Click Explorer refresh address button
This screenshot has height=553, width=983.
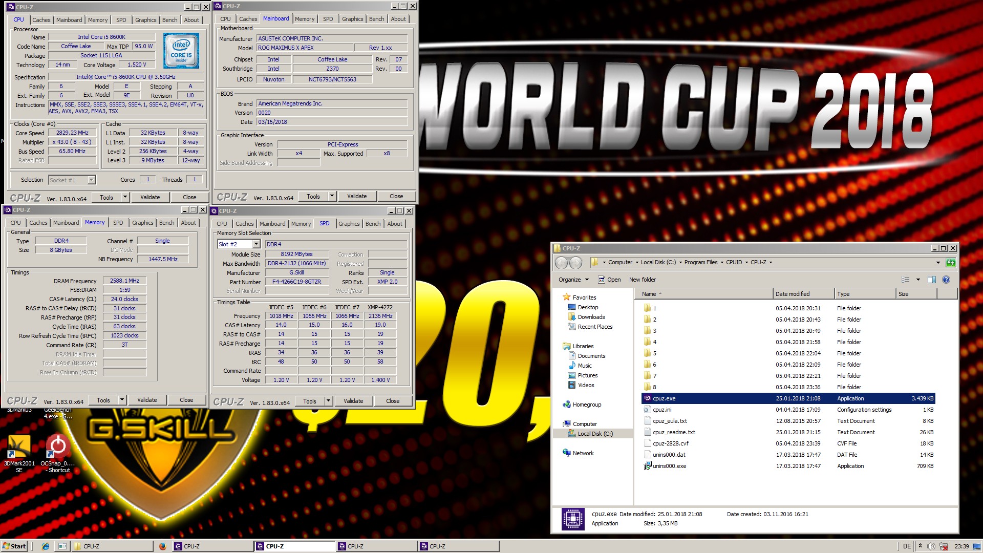951,263
